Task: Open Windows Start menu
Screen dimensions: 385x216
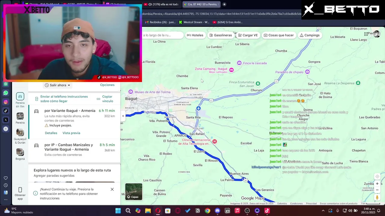Action: coord(118,211)
